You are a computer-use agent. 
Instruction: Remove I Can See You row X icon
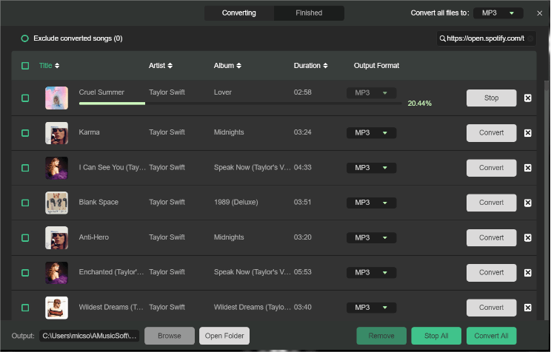[527, 168]
